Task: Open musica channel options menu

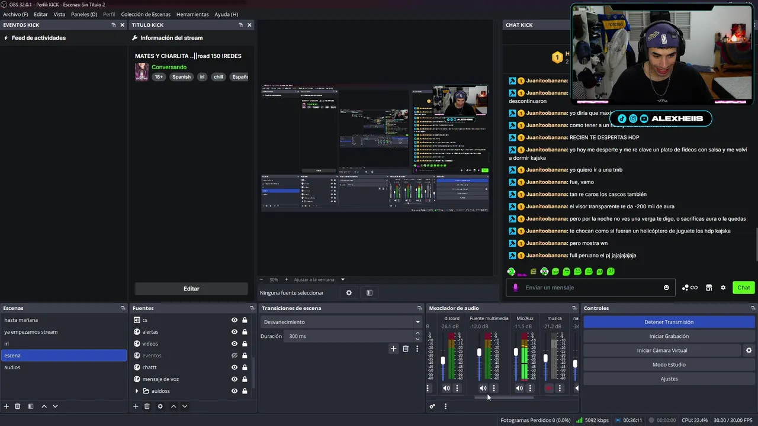Action: 560,388
